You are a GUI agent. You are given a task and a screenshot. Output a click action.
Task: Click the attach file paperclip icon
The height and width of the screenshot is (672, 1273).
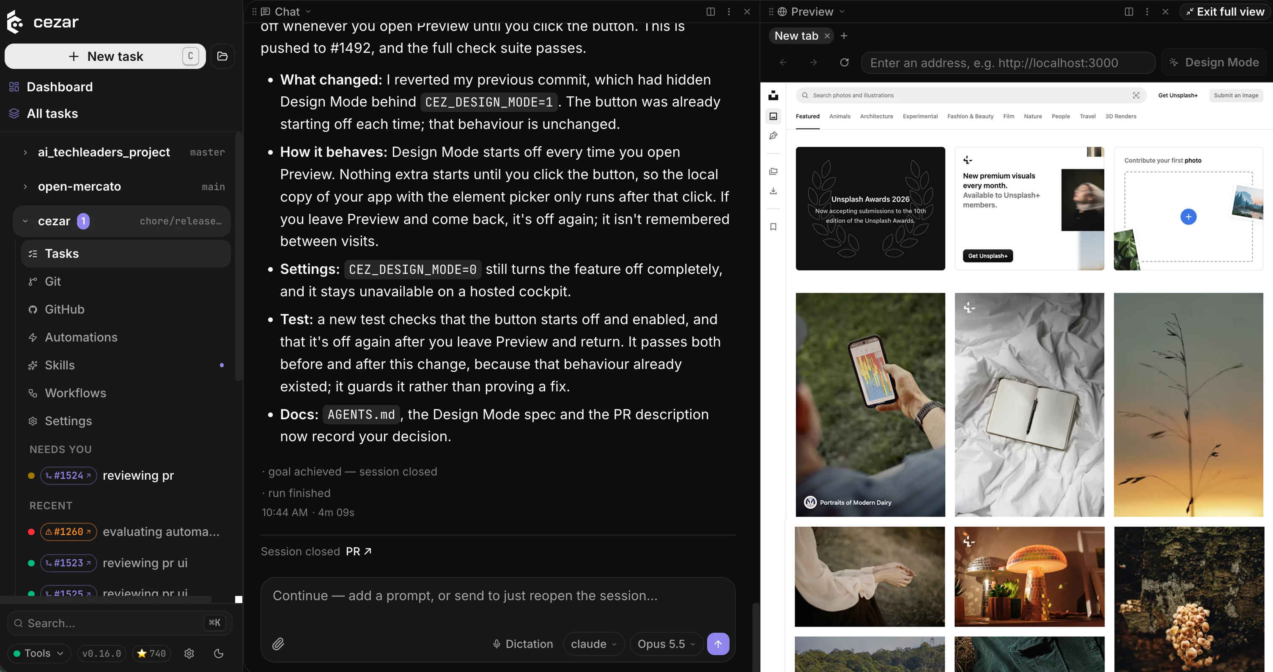pos(278,644)
